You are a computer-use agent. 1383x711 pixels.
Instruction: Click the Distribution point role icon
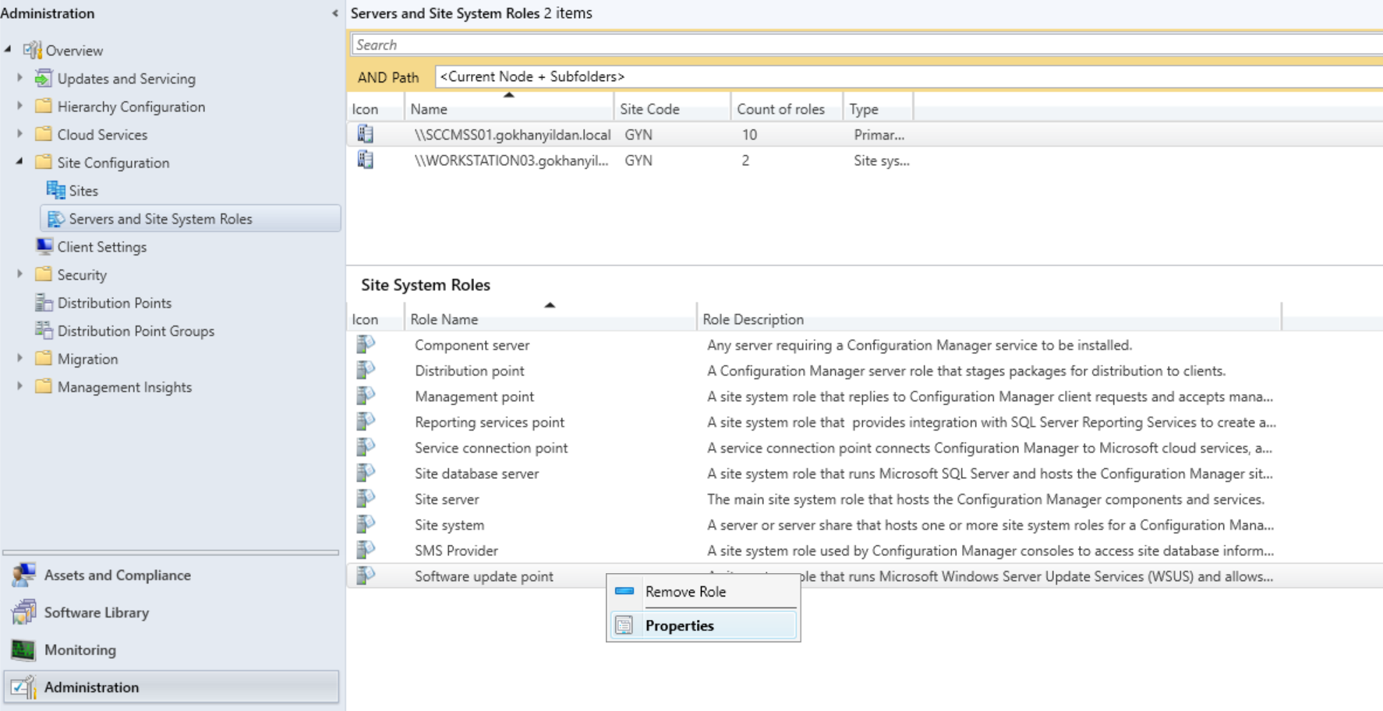point(366,370)
